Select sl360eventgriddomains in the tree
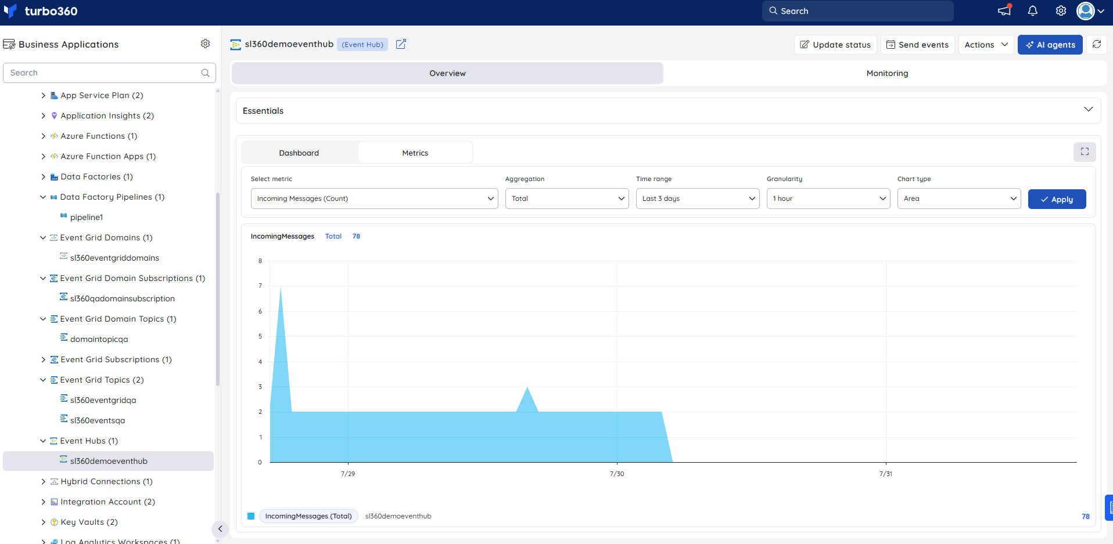This screenshot has width=1113, height=544. tap(114, 258)
